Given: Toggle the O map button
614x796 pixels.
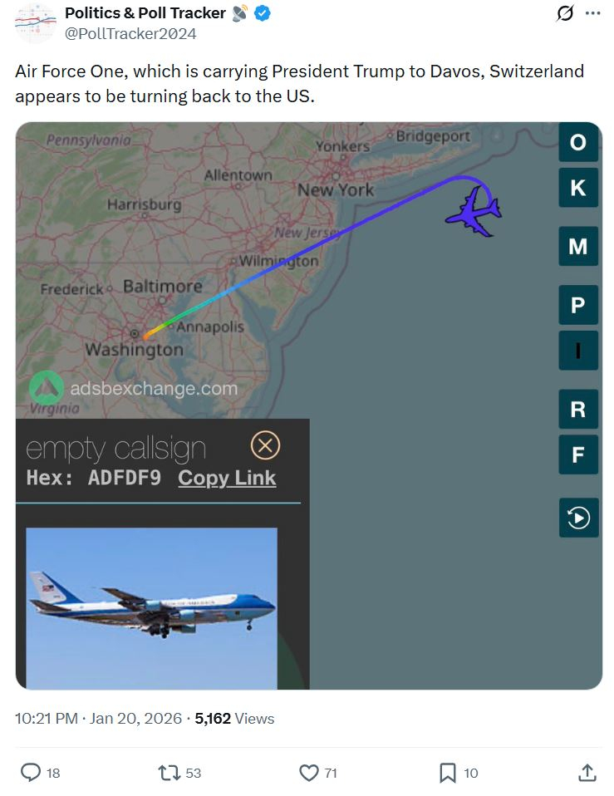Looking at the screenshot, I should pyautogui.click(x=578, y=142).
